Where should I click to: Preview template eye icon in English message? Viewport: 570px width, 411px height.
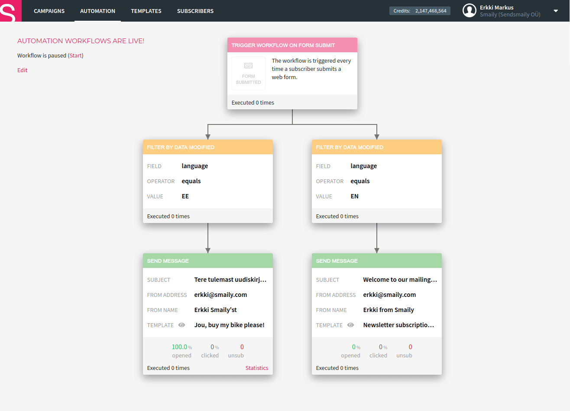(351, 325)
